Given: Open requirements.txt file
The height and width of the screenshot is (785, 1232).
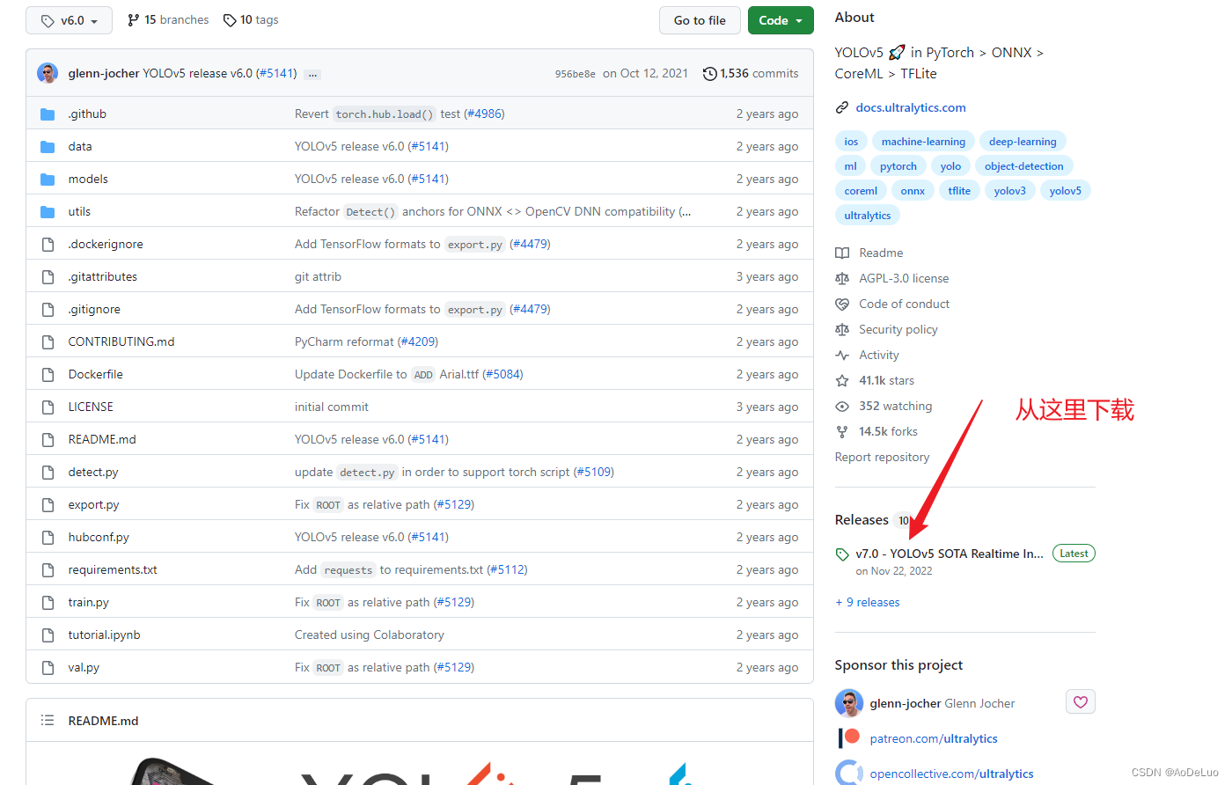Looking at the screenshot, I should (x=113, y=569).
